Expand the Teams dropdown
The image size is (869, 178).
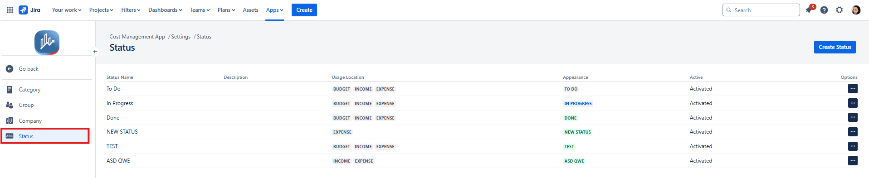200,10
